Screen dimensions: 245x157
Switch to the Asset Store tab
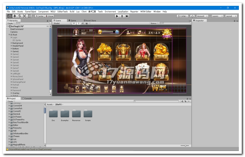tap(90, 21)
